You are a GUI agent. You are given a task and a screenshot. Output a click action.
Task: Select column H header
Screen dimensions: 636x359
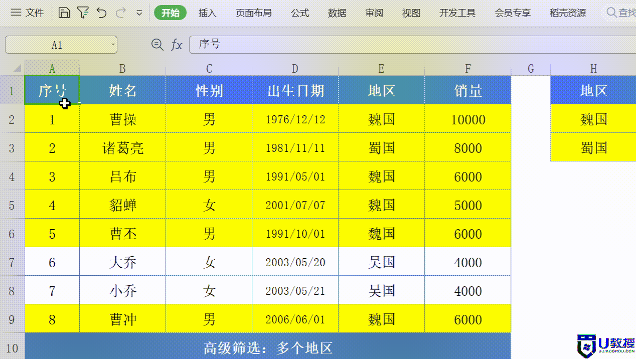593,68
